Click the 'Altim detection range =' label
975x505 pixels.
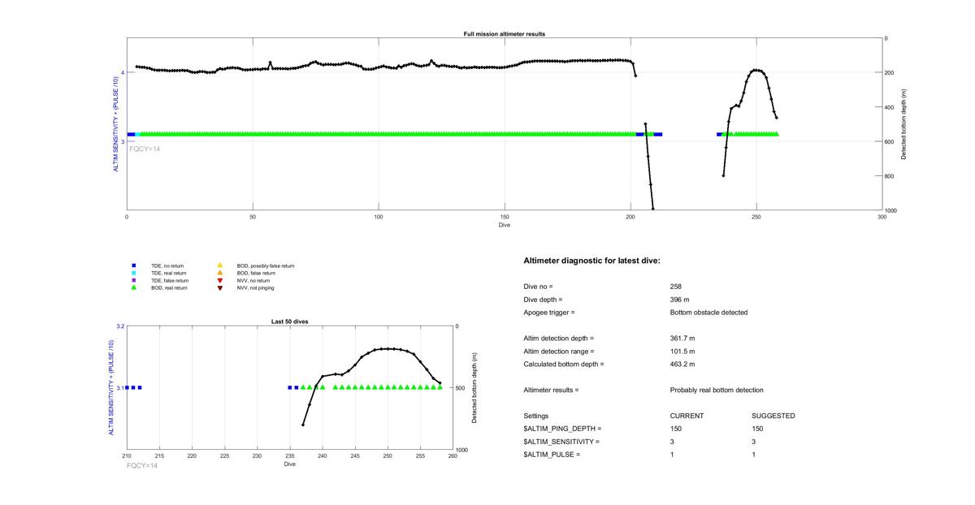click(559, 352)
